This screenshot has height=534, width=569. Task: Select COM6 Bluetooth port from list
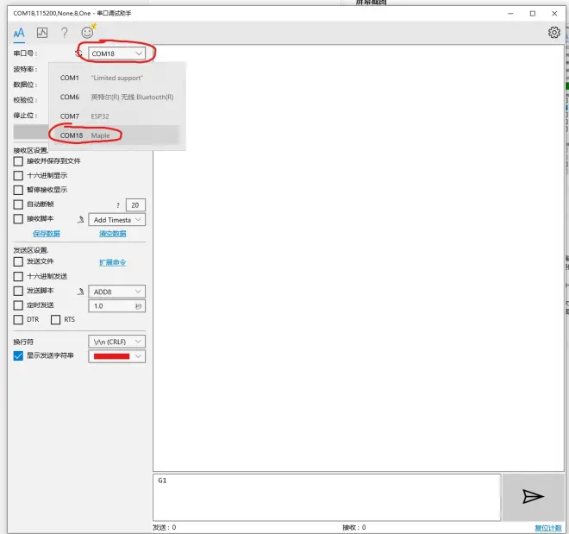click(117, 97)
